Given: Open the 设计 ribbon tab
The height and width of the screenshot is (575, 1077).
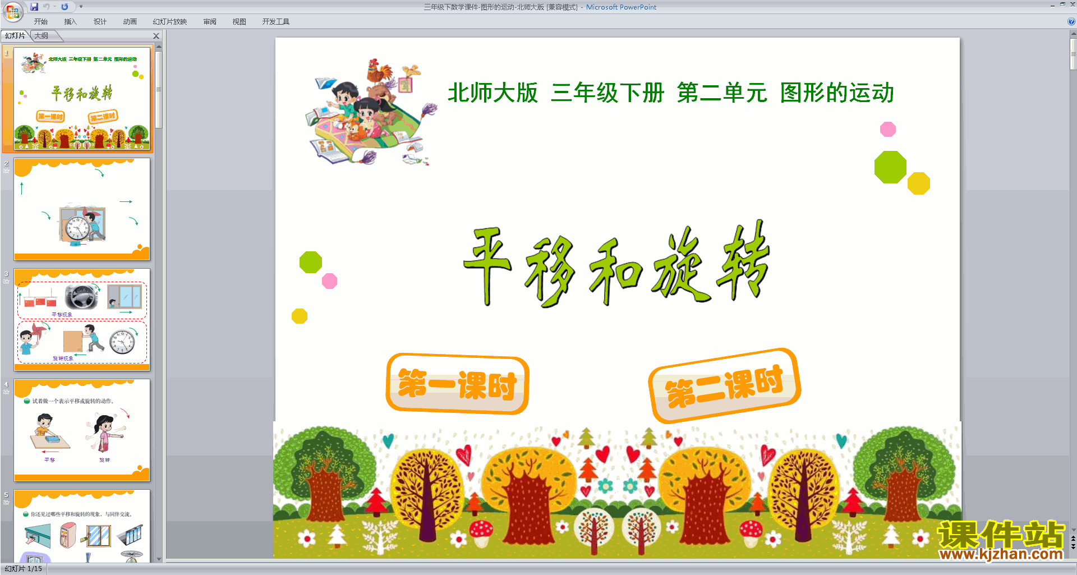Looking at the screenshot, I should pyautogui.click(x=100, y=22).
